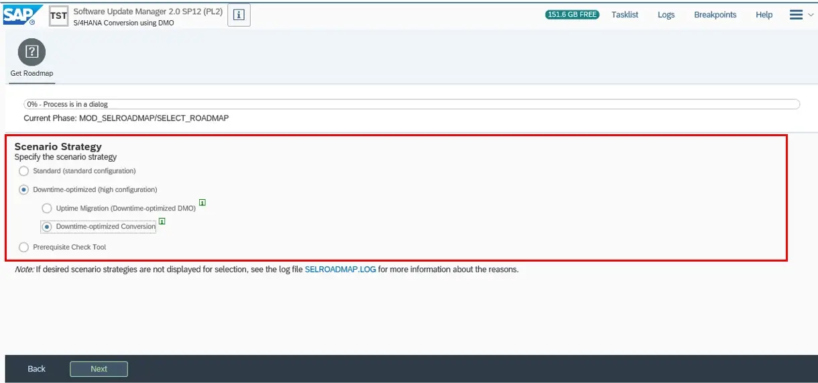Image resolution: width=818 pixels, height=383 pixels.
Task: Open the Tasklist menu
Action: pyautogui.click(x=625, y=15)
